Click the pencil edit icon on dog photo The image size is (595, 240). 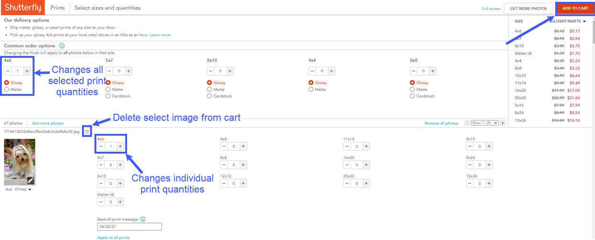point(31,180)
